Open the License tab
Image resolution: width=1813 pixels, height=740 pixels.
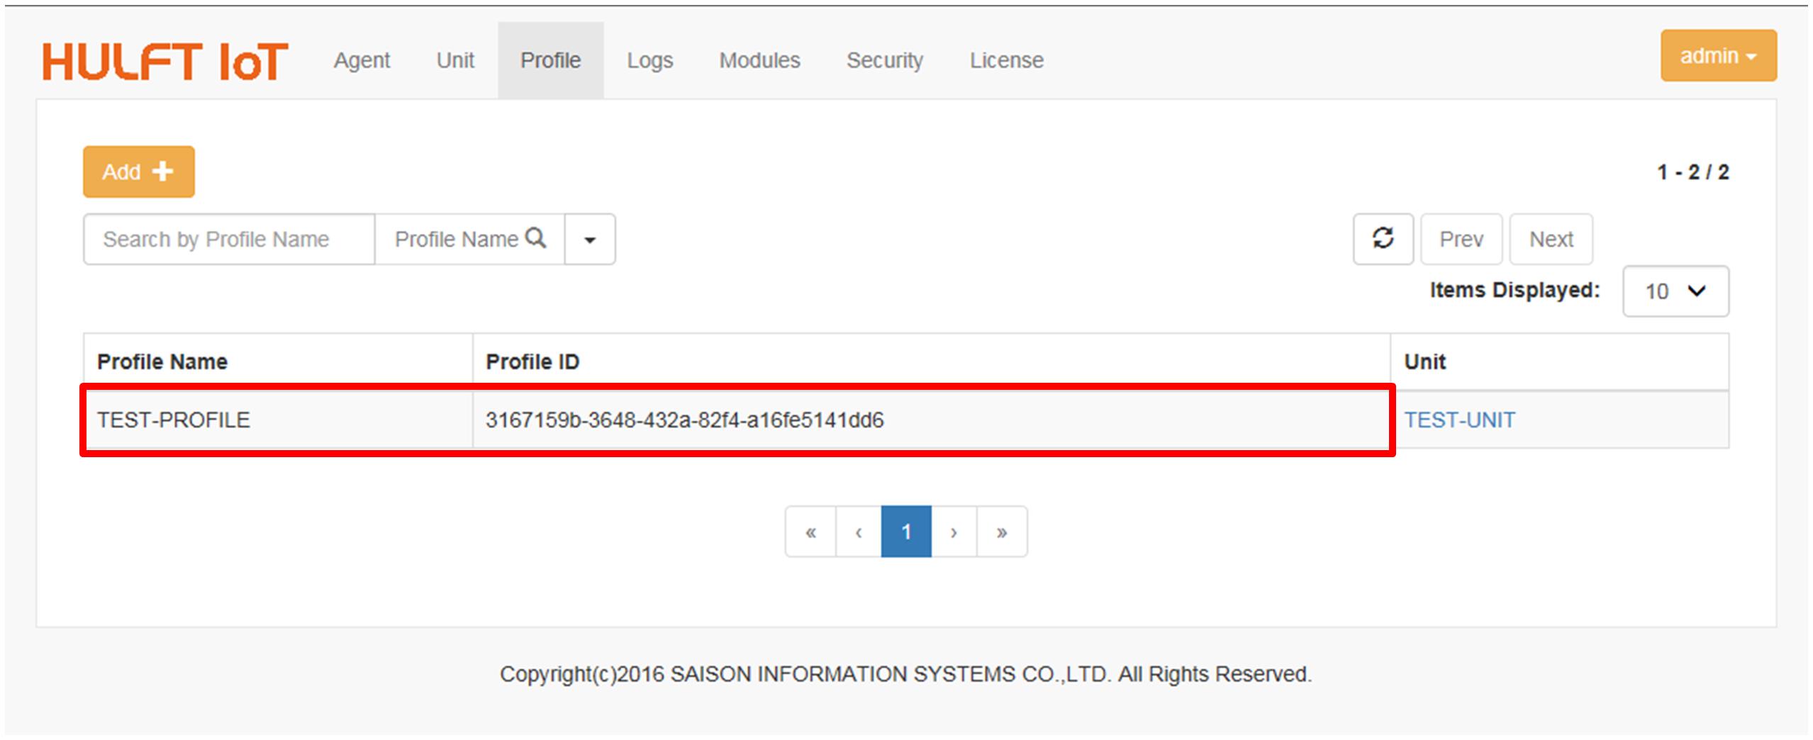(1006, 60)
